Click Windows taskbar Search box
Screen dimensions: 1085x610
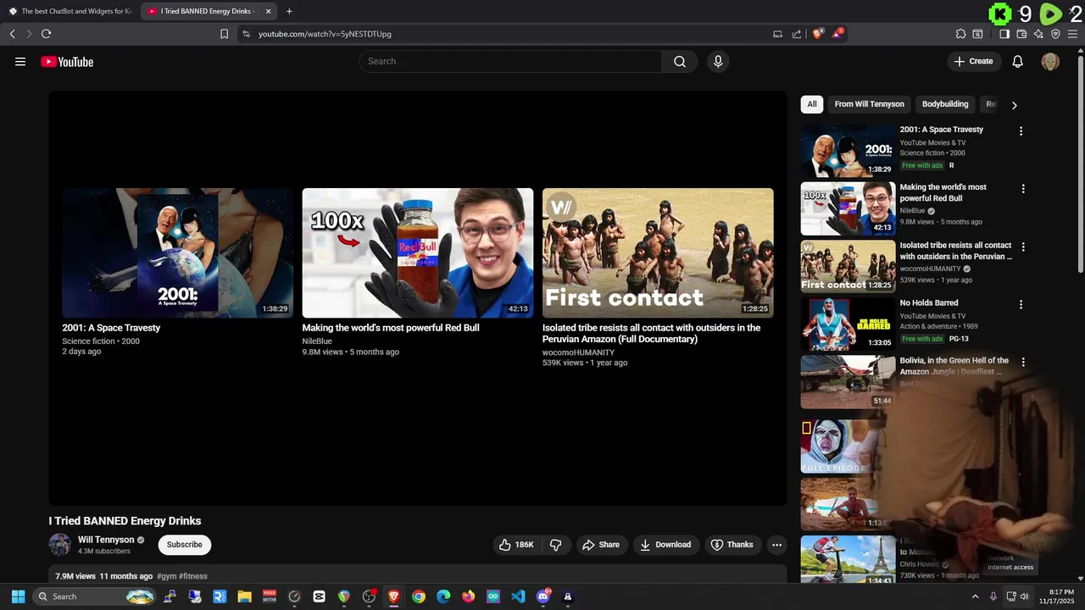click(x=94, y=596)
